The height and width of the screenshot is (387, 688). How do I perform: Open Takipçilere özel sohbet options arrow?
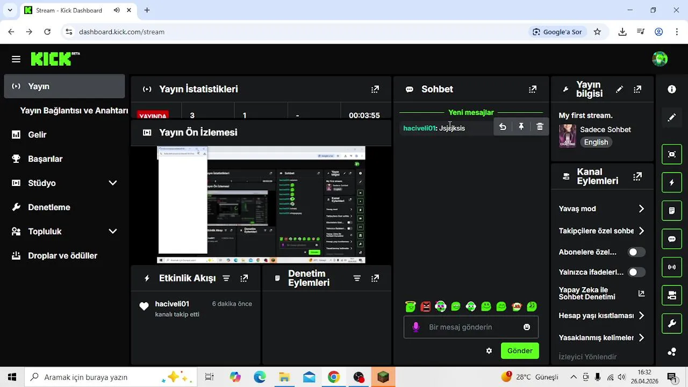641,231
